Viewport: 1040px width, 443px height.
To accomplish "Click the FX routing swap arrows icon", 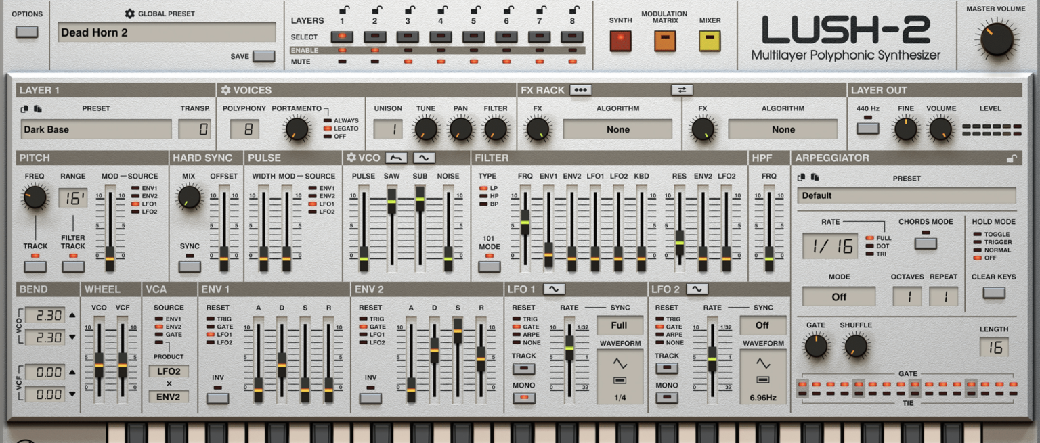I will pyautogui.click(x=682, y=89).
